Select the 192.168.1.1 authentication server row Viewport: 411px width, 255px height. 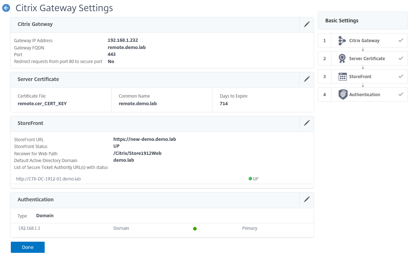[x=29, y=228]
